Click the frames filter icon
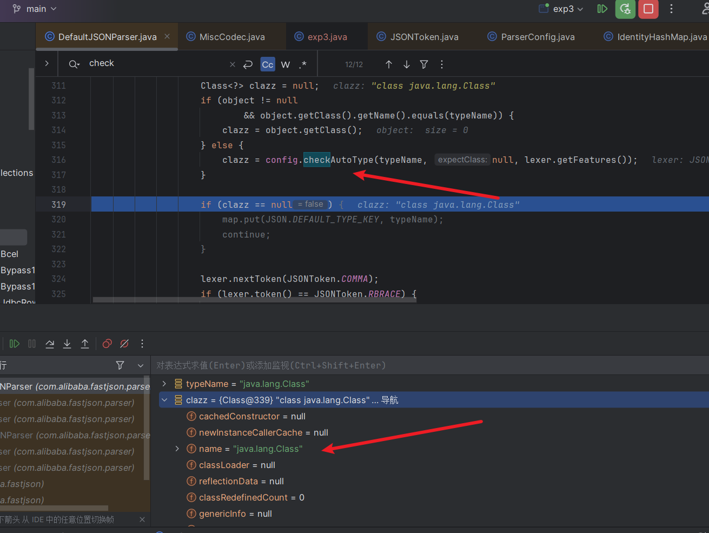 pos(120,365)
